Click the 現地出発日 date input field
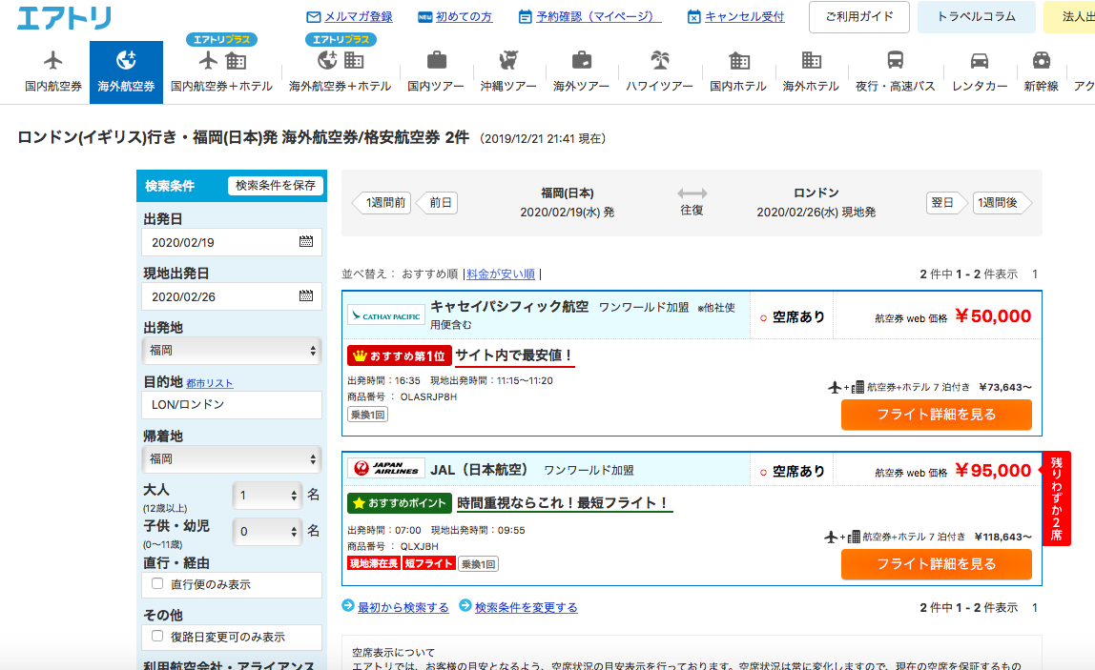The width and height of the screenshot is (1095, 670). [232, 296]
